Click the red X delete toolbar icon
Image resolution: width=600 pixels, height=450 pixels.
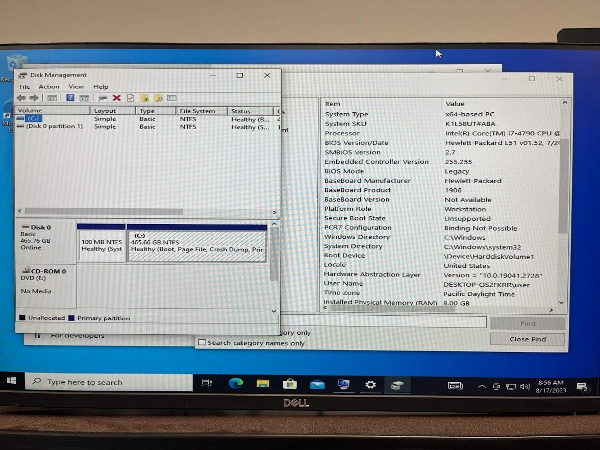(117, 98)
